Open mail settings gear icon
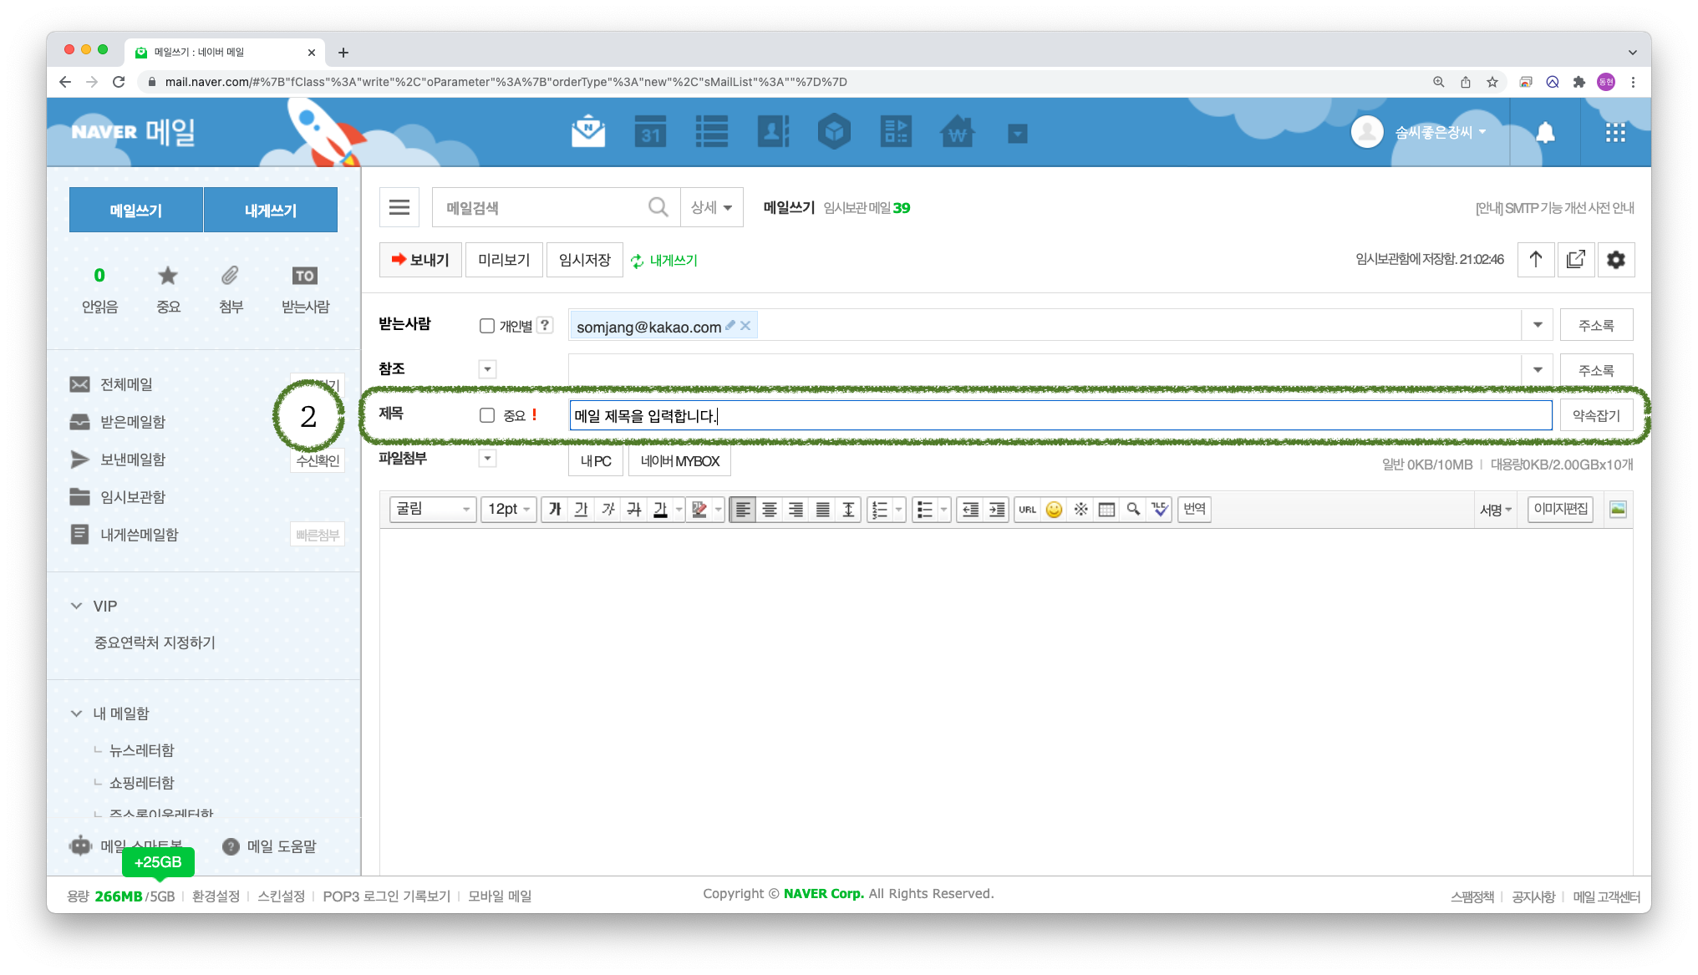This screenshot has width=1698, height=975. (1615, 260)
